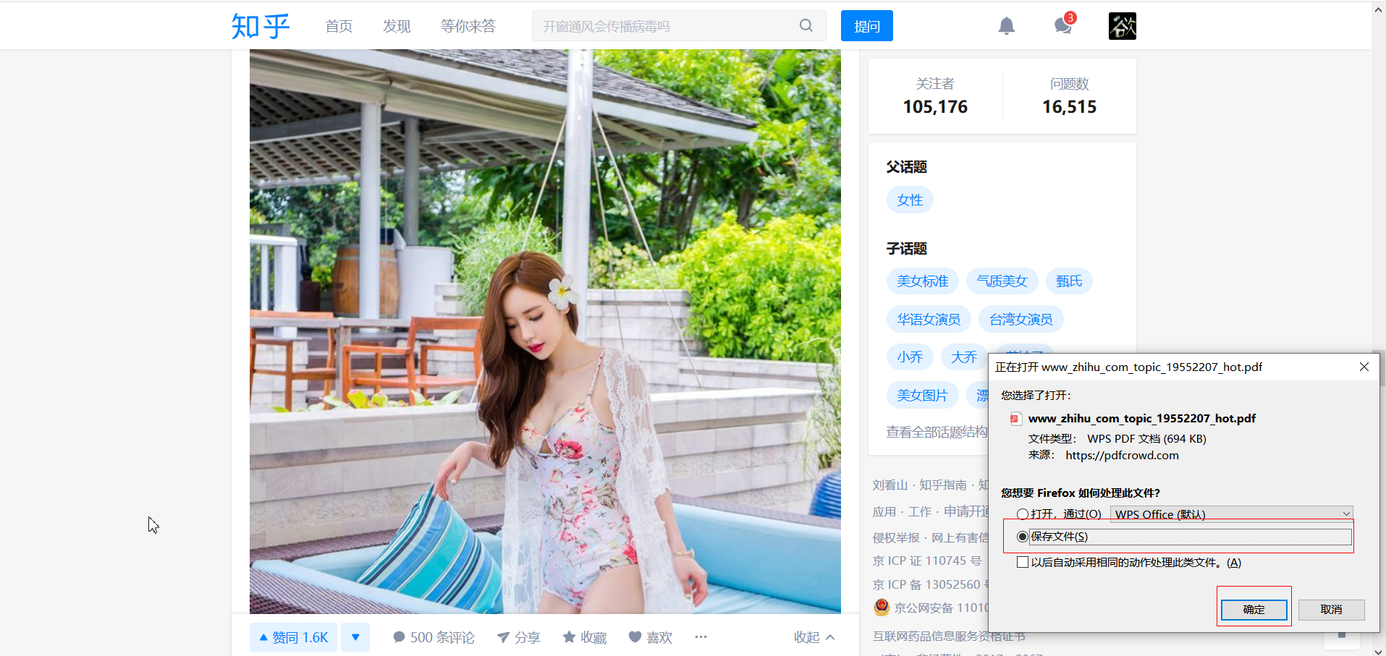This screenshot has width=1386, height=656.
Task: Open the 甄氏 topic tag
Action: (x=1069, y=281)
